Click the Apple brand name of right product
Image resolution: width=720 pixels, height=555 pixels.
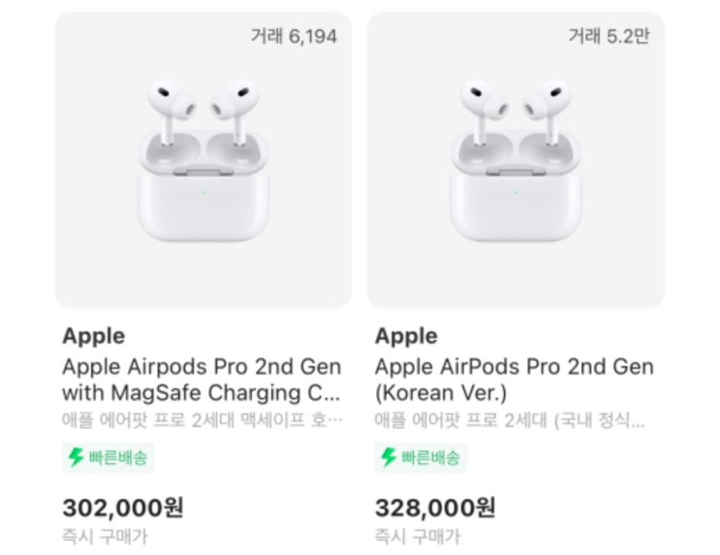(x=406, y=336)
